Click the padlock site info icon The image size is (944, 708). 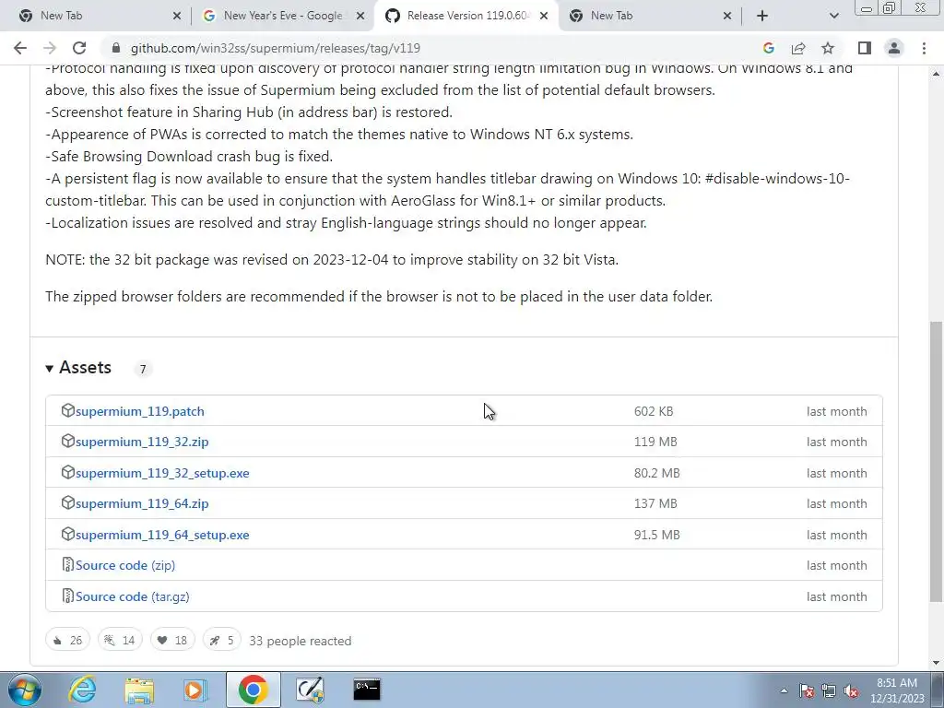(x=116, y=48)
